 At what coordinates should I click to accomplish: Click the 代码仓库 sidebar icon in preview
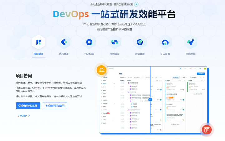coord(102,103)
